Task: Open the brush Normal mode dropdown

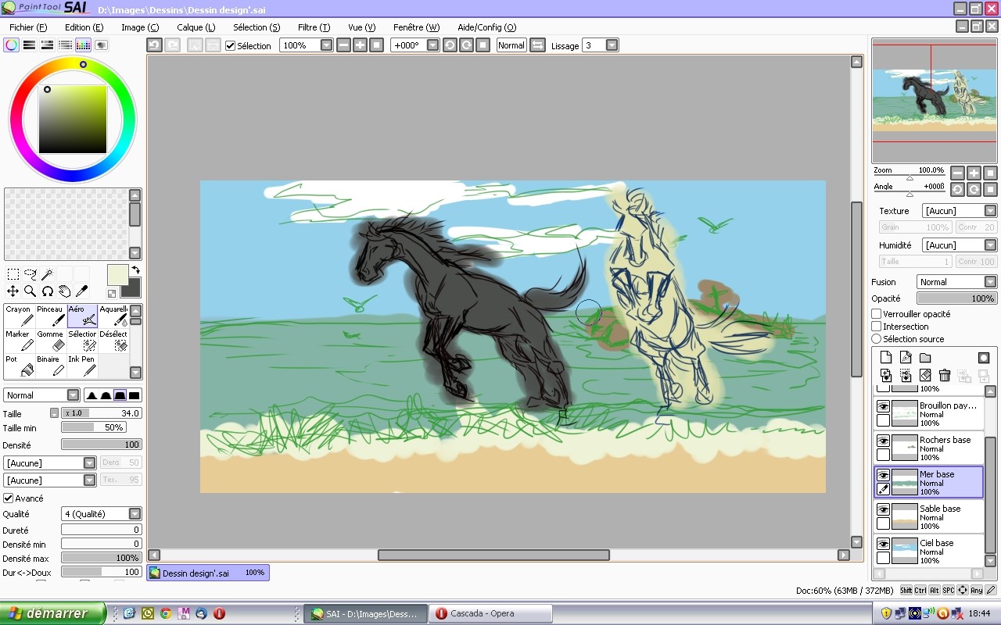Action: 73,395
